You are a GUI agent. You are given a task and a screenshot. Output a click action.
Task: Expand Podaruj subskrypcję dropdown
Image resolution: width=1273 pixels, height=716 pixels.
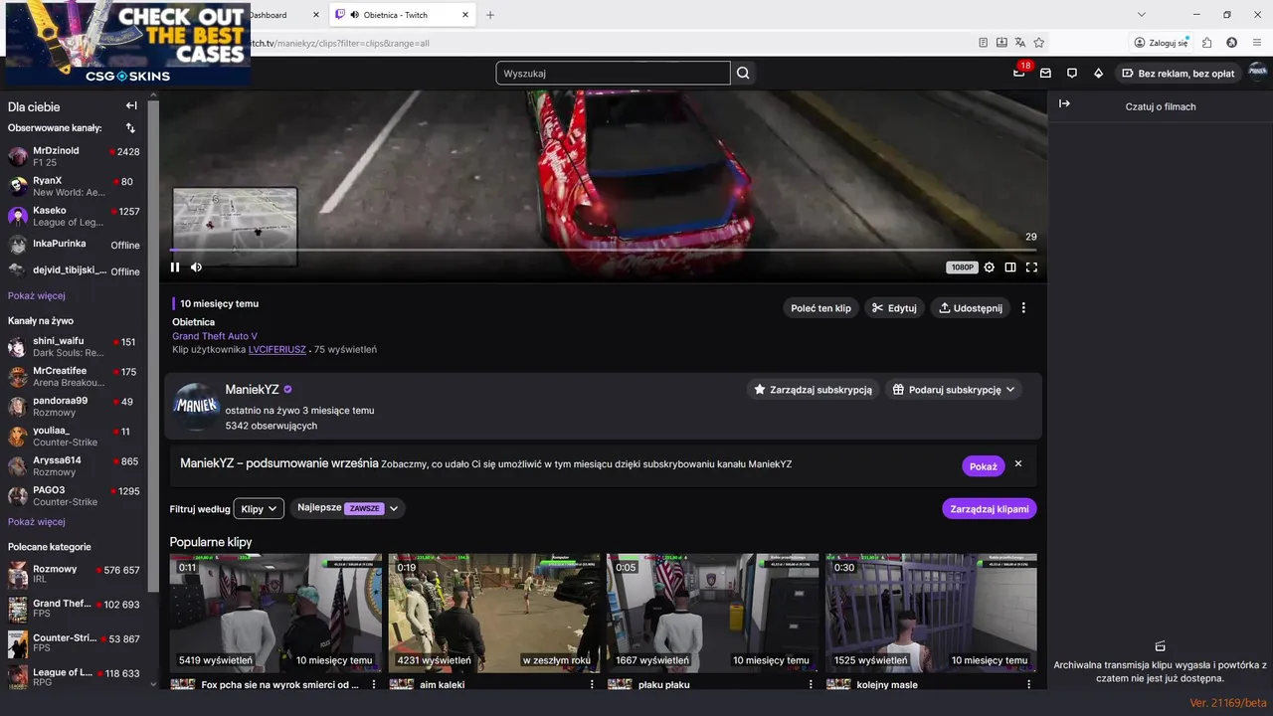(954, 390)
